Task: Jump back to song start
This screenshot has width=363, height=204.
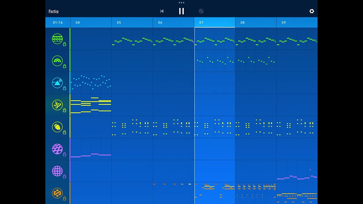Action: coord(162,11)
